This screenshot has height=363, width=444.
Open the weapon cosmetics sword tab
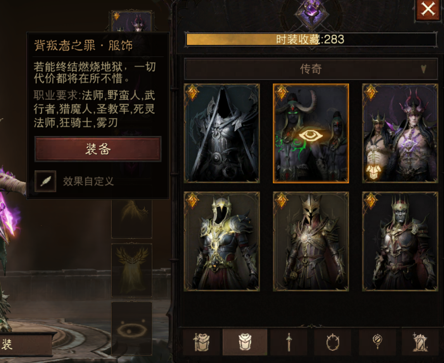point(289,342)
